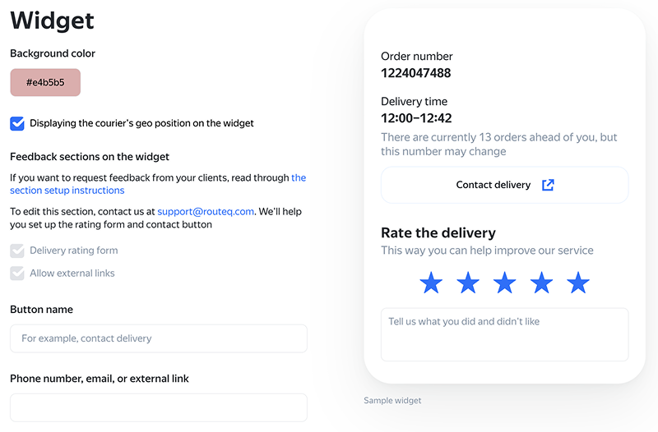Focus the phone, email, or external link field
The image size is (658, 432).
tap(159, 407)
